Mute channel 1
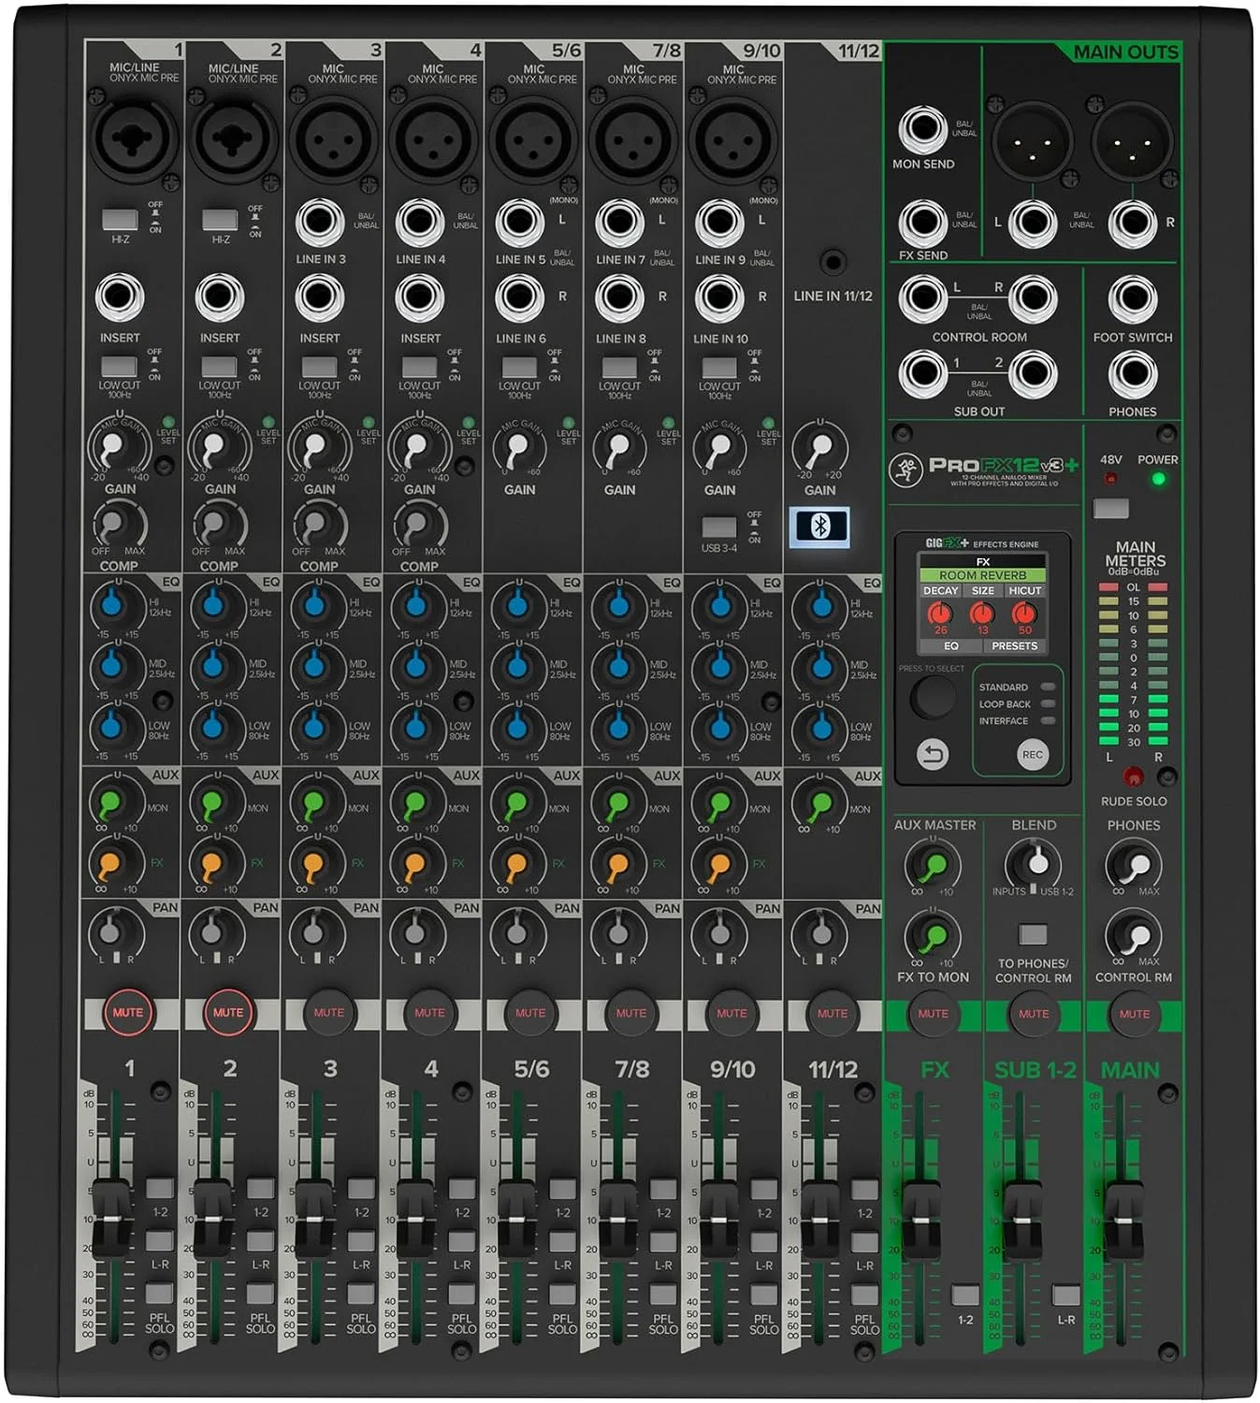 128,1011
